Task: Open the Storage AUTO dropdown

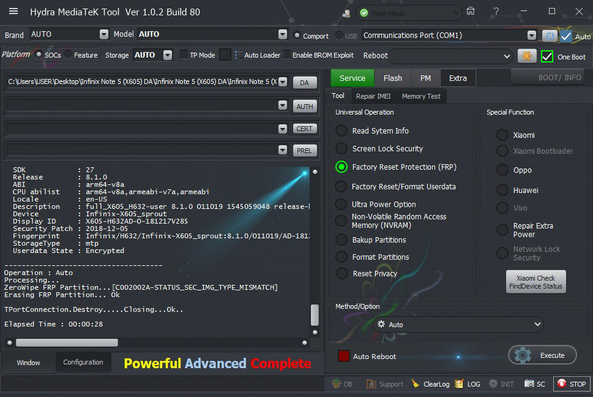Action: pos(168,55)
